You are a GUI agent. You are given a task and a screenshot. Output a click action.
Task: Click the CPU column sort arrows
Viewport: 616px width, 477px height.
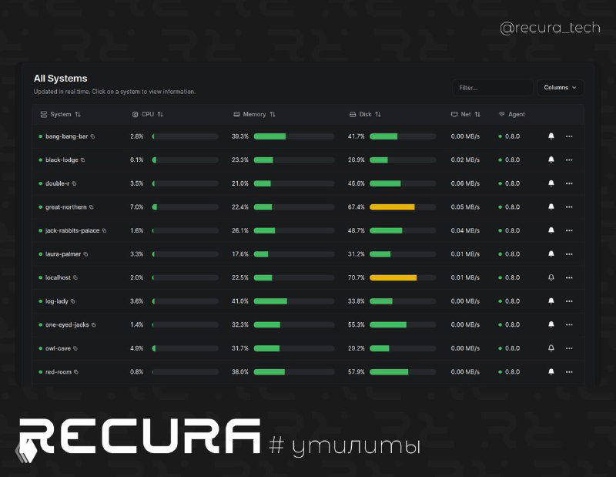pos(160,114)
